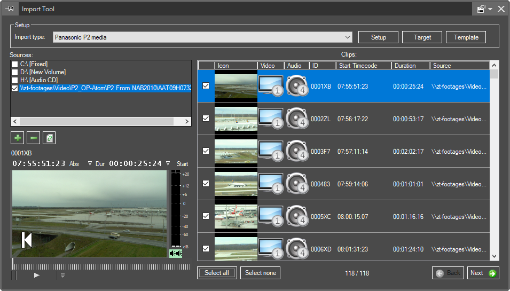Click the Next button
This screenshot has height=291, width=510.
[x=483, y=273]
